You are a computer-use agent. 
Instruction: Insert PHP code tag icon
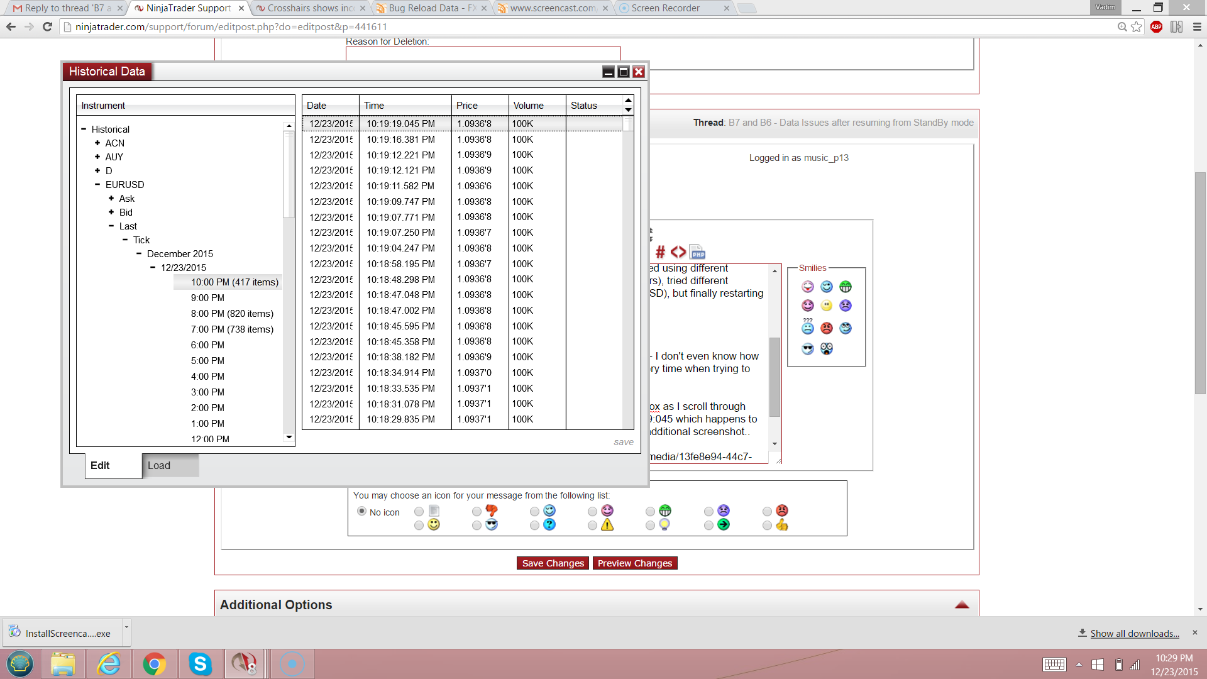pos(697,252)
